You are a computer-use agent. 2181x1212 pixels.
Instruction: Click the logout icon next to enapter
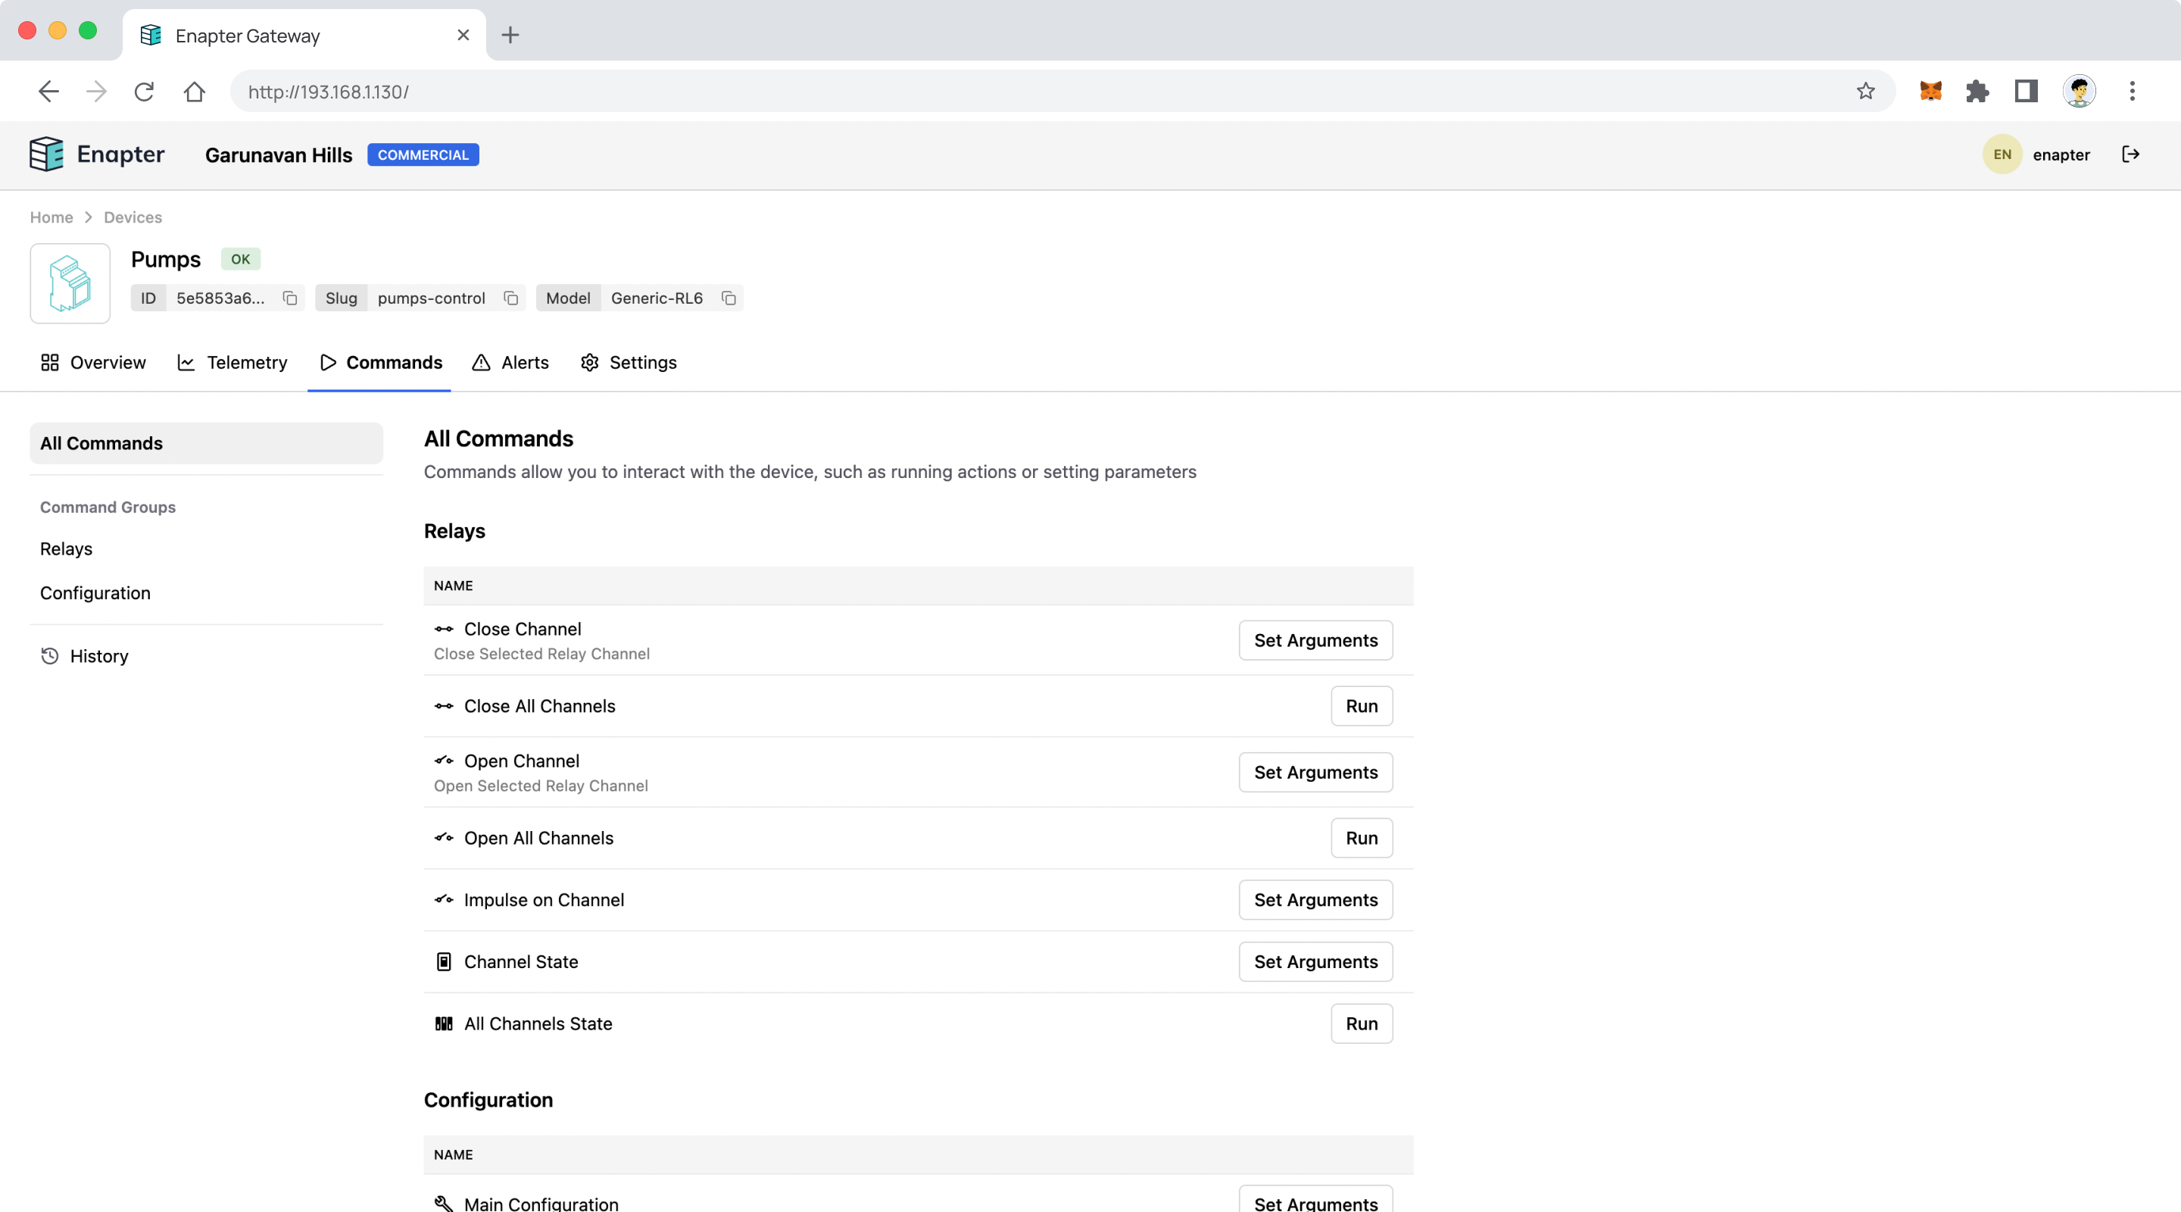click(2130, 154)
